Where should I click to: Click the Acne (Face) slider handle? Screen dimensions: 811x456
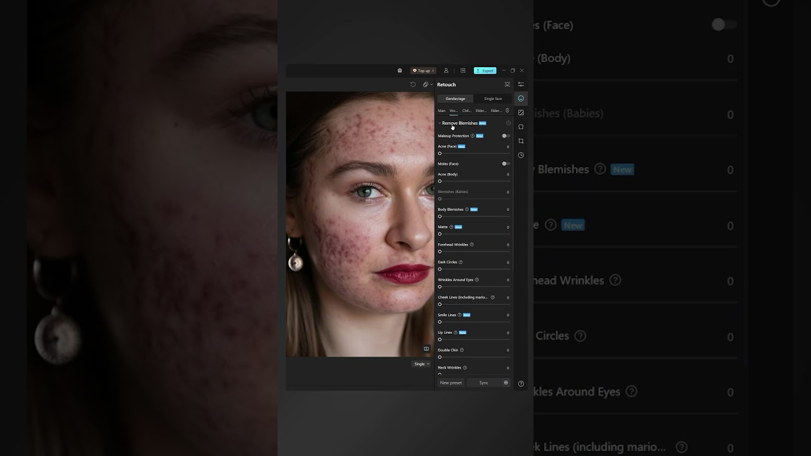(440, 153)
